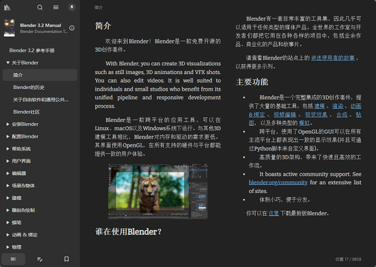Show book info for Blender 3.2 Manual
The image size is (376, 267).
(x=72, y=28)
